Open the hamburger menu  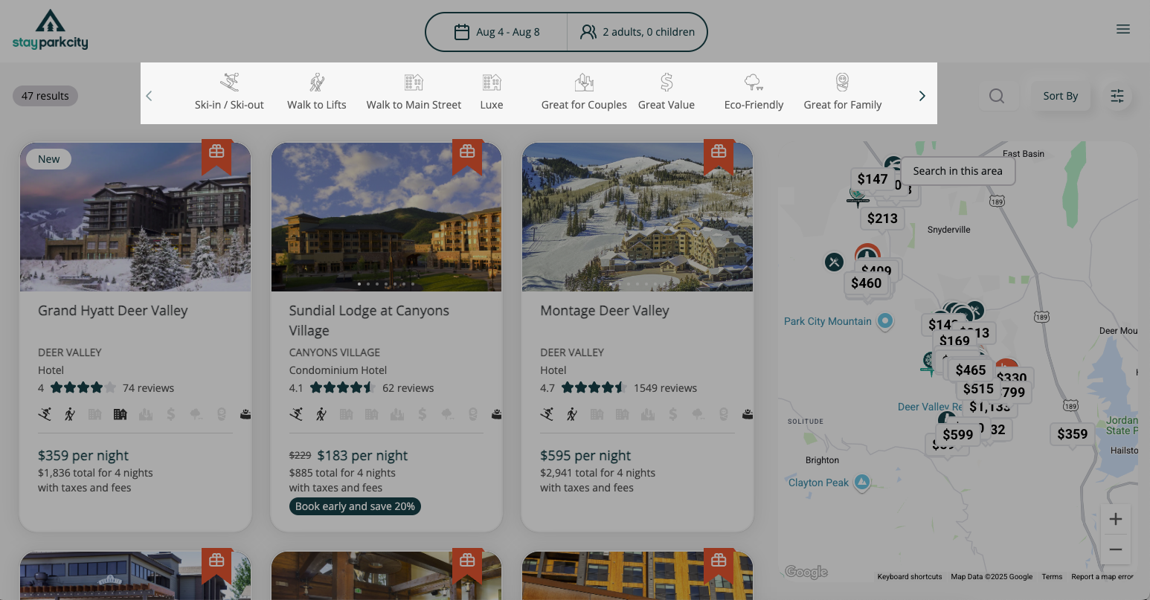[1122, 29]
